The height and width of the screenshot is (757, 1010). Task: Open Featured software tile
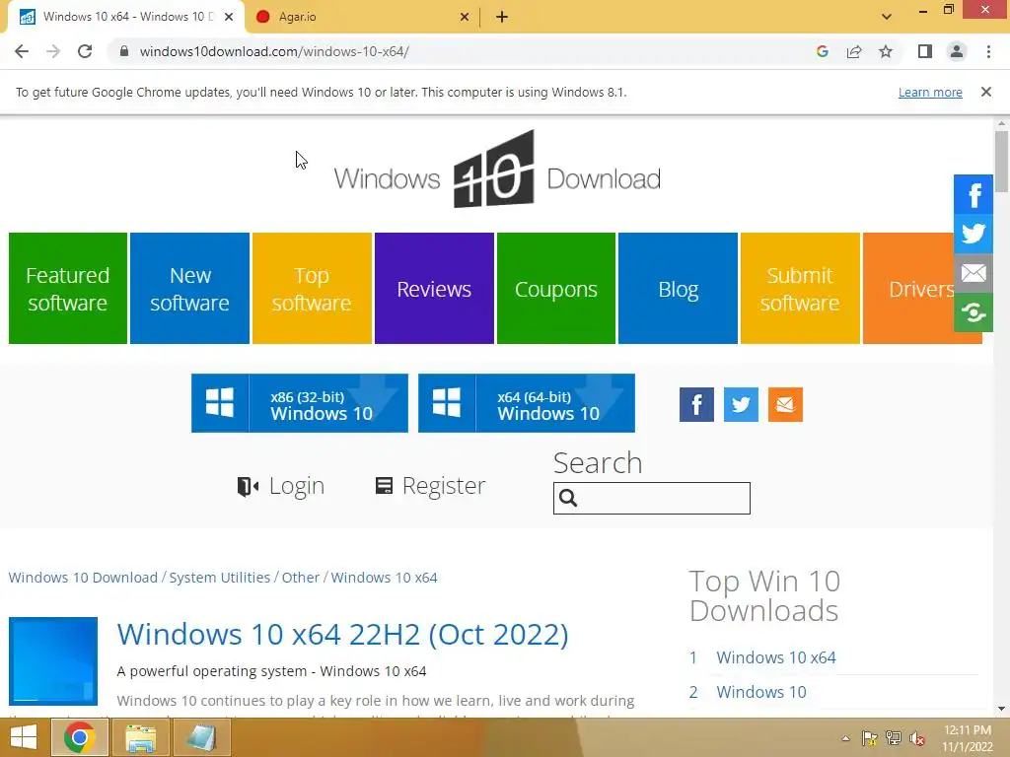point(68,289)
